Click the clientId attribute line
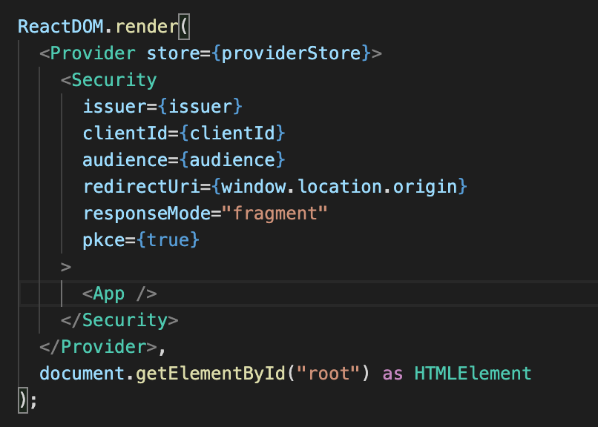The height and width of the screenshot is (427, 598). [x=184, y=133]
